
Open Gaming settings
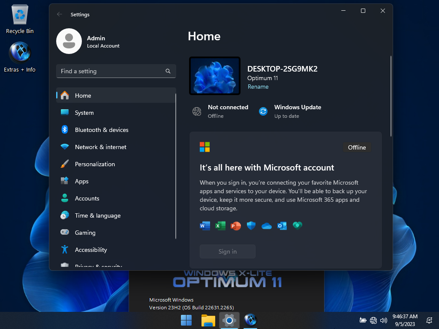coord(85,233)
